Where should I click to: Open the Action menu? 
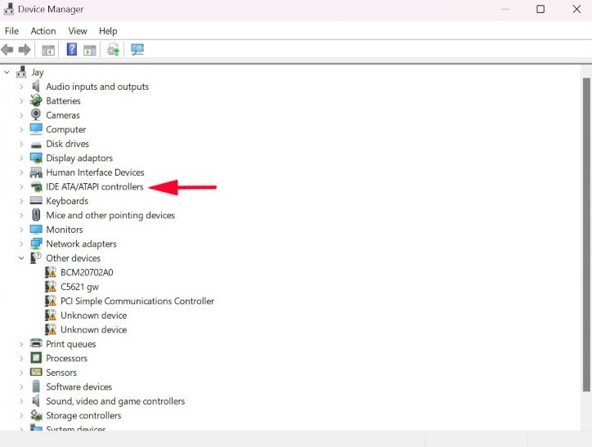43,31
